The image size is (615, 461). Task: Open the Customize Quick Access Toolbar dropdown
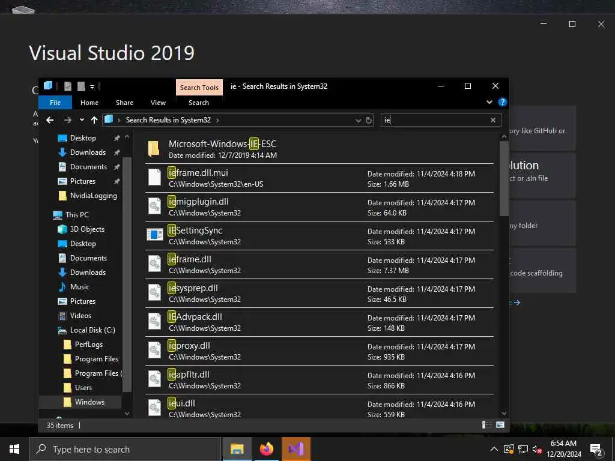click(x=92, y=86)
